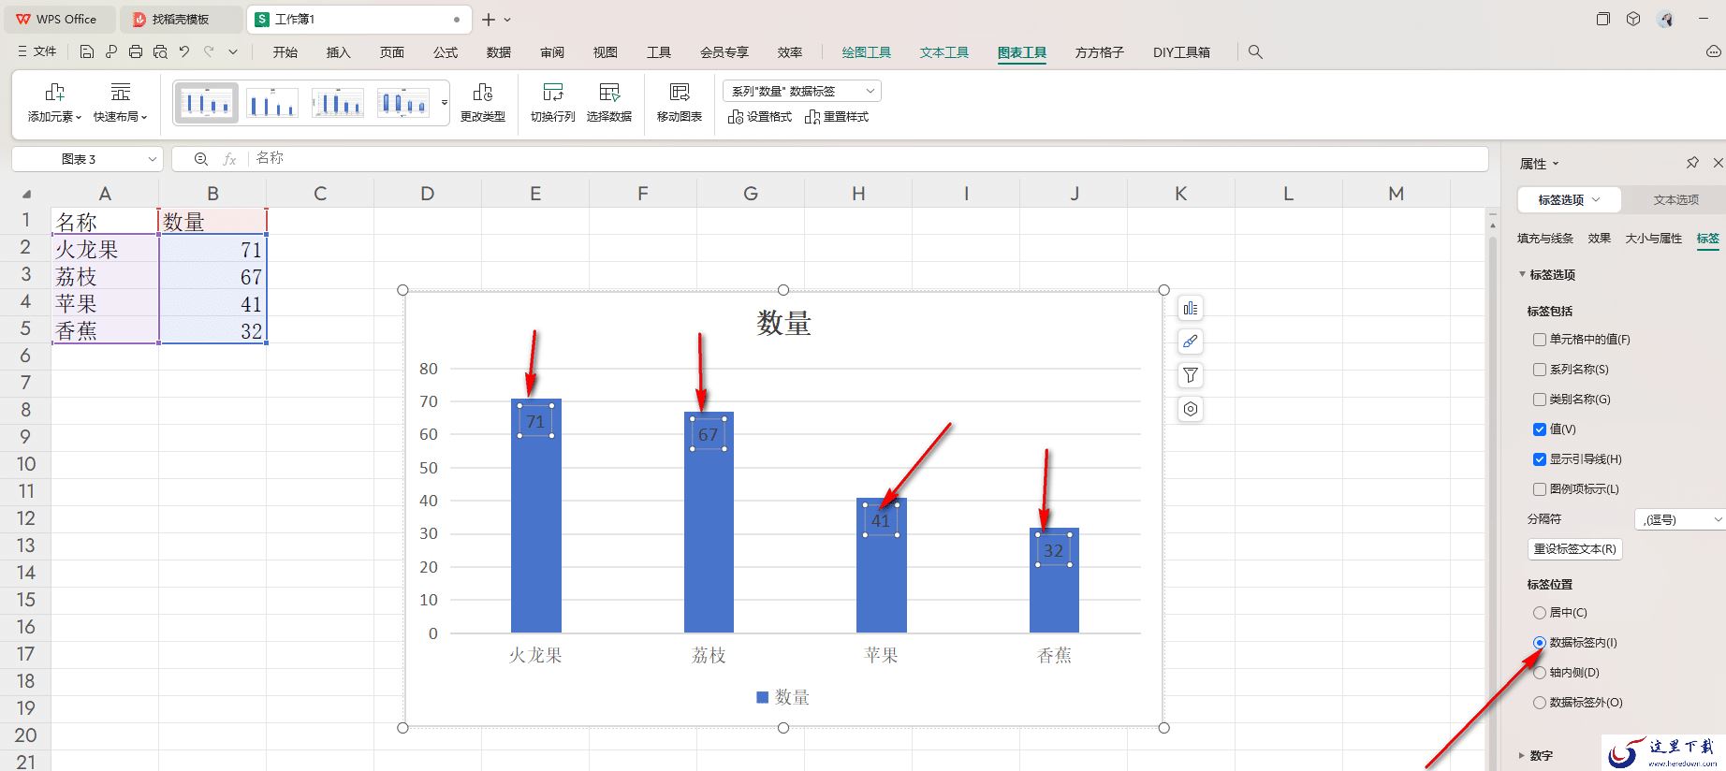The image size is (1726, 771).
Task: Select 数据标签外 label position radio
Action: [1540, 703]
